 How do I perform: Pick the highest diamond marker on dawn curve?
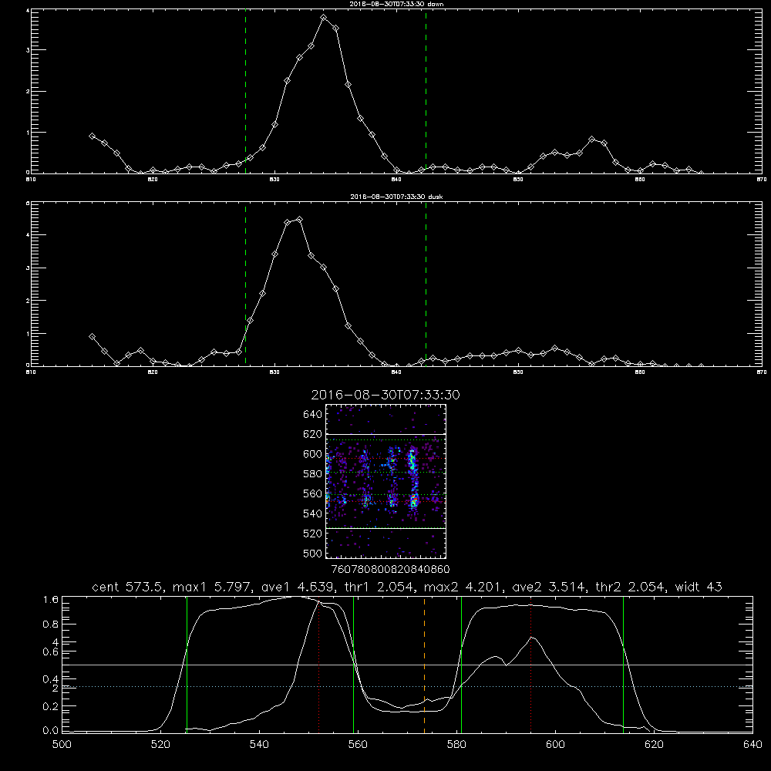point(323,17)
